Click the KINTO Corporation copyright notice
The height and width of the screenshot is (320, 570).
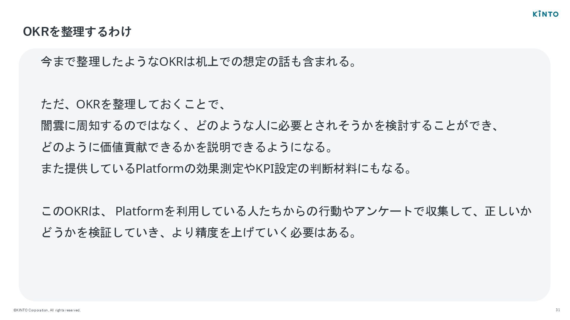coord(47,310)
